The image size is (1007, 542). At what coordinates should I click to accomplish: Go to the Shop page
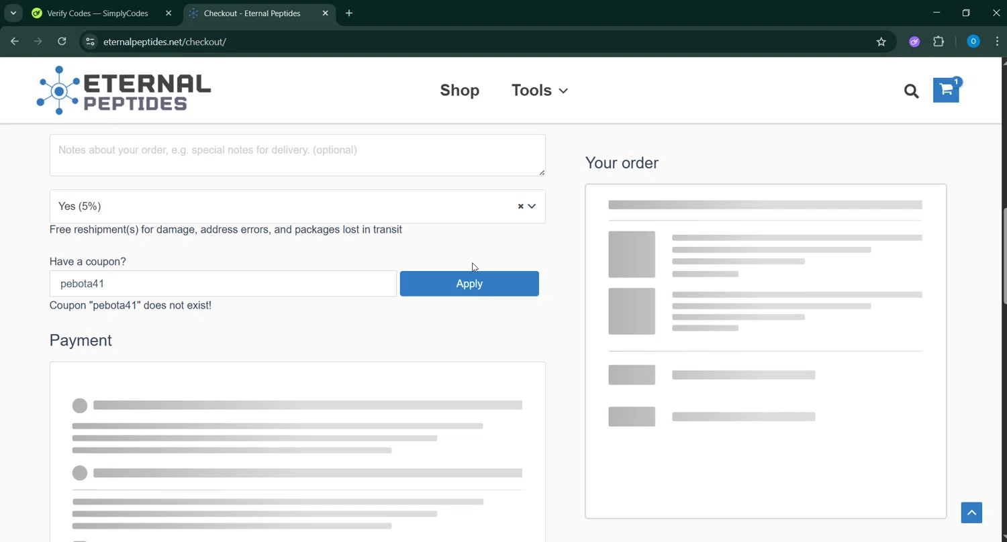(460, 91)
